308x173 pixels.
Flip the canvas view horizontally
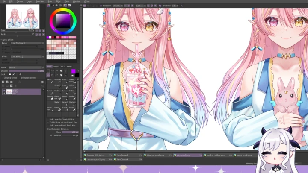click(160, 6)
